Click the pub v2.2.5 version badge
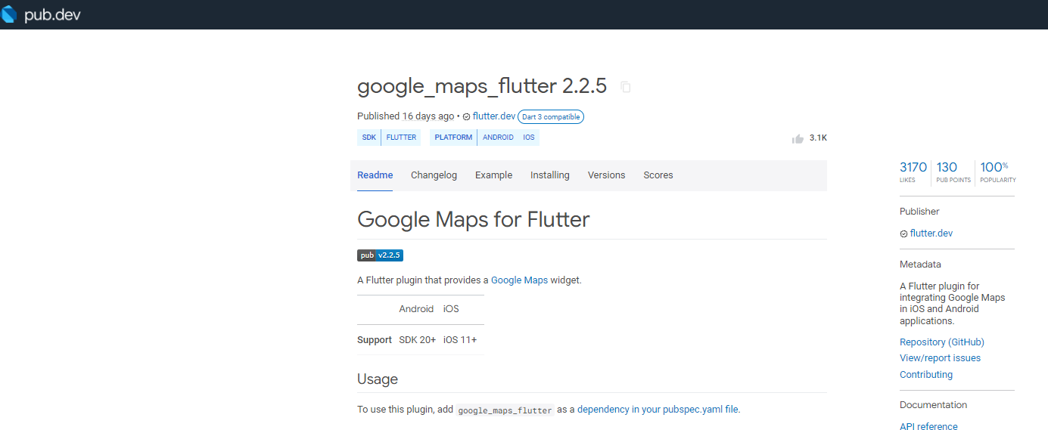Screen dimensions: 1048x430 380,255
